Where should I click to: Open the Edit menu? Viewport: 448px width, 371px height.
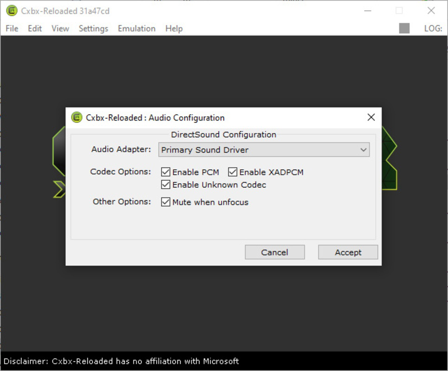pyautogui.click(x=35, y=29)
